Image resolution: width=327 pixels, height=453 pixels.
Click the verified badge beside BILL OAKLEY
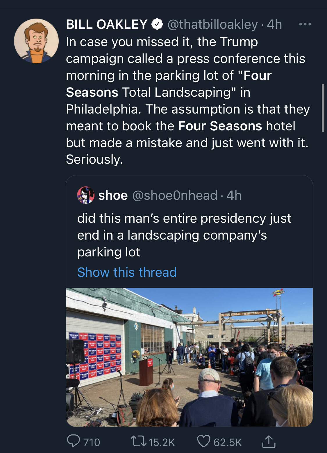[x=157, y=24]
